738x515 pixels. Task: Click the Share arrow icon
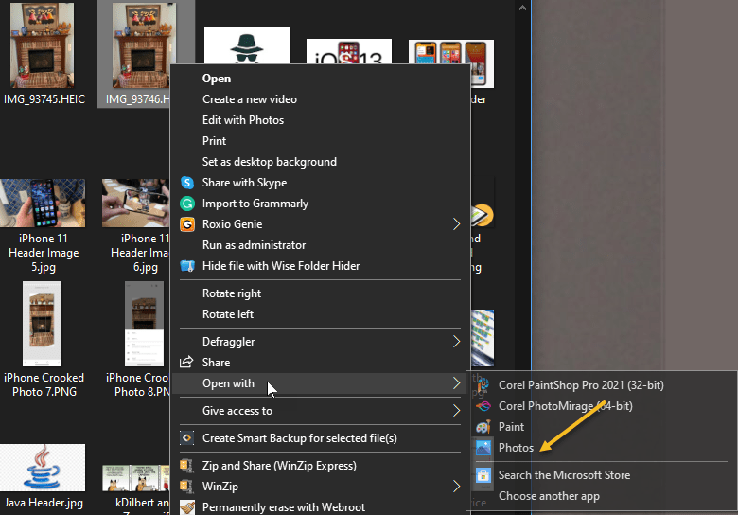[x=186, y=363]
